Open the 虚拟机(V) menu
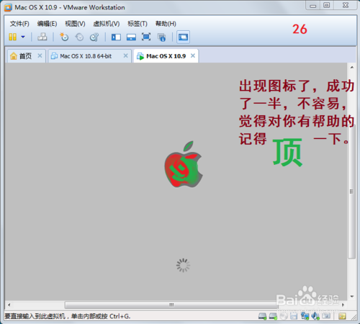The height and width of the screenshot is (324, 360). (x=107, y=24)
